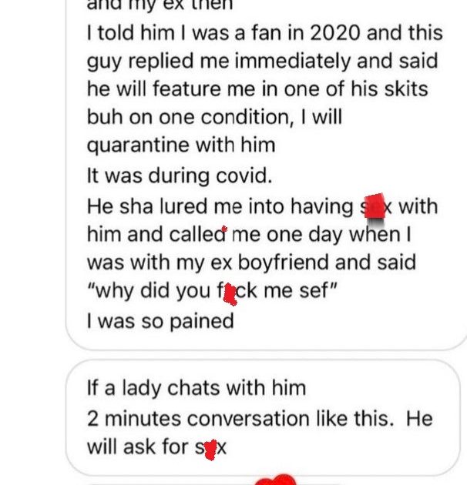This screenshot has height=485, width=467.
Task: Click the line 'quarantine with him'
Action: click(181, 145)
